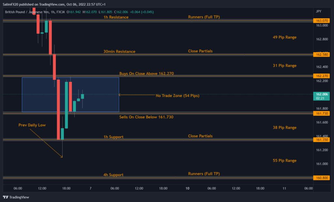The height and width of the screenshot is (202, 334).
Task: Click the '4h Support' label
Action: point(113,175)
